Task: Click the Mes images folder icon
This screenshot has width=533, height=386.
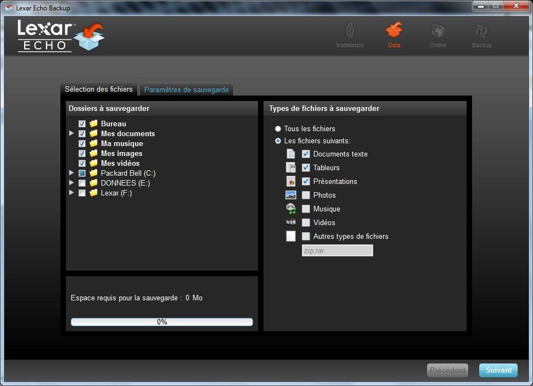Action: tap(93, 153)
